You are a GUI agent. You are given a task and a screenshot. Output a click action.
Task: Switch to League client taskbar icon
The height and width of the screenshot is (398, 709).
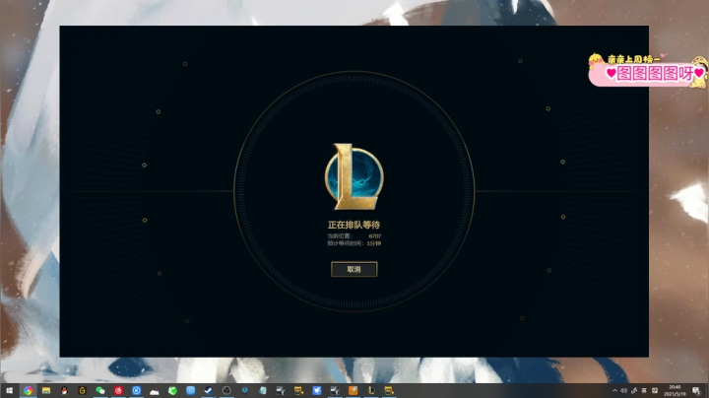pyautogui.click(x=371, y=390)
